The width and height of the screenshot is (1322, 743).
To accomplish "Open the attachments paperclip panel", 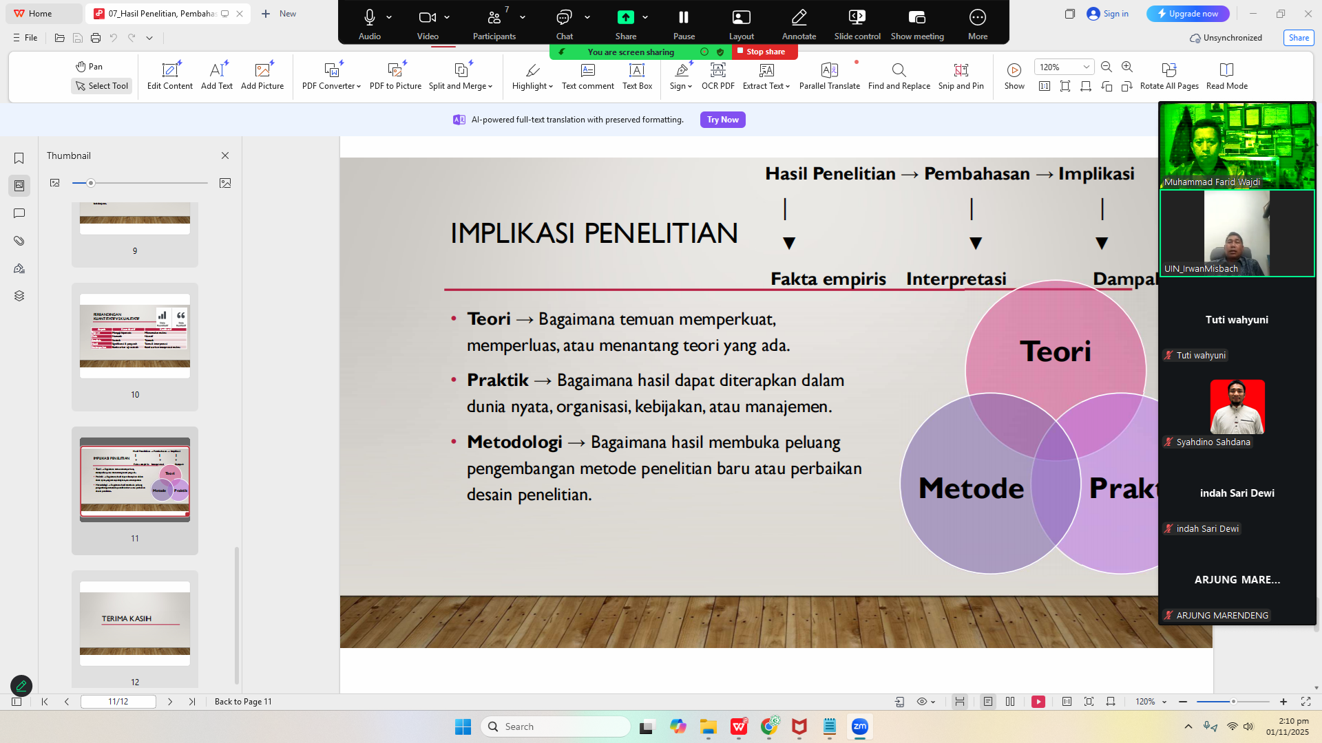I will coord(19,241).
